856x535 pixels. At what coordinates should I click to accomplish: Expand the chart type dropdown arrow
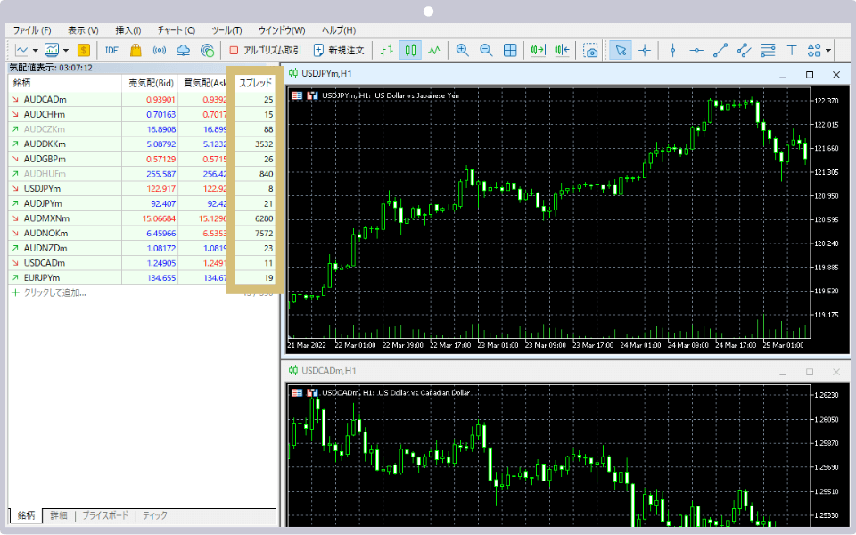point(36,50)
